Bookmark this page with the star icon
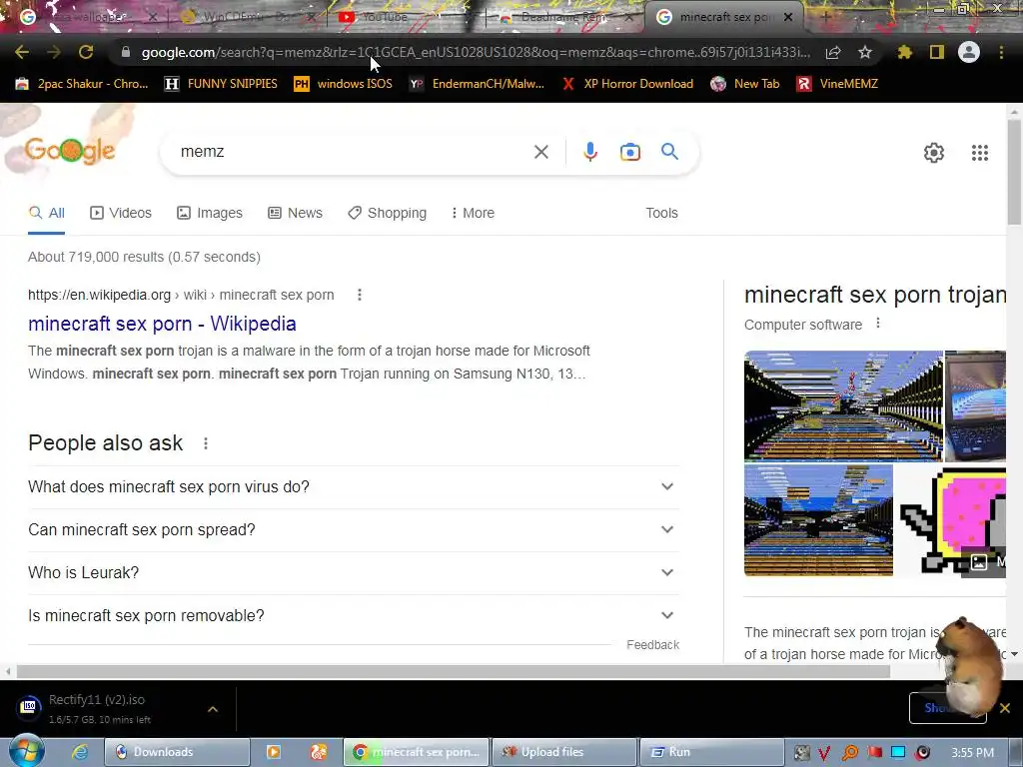Screen dimensions: 1023x767 865,52
